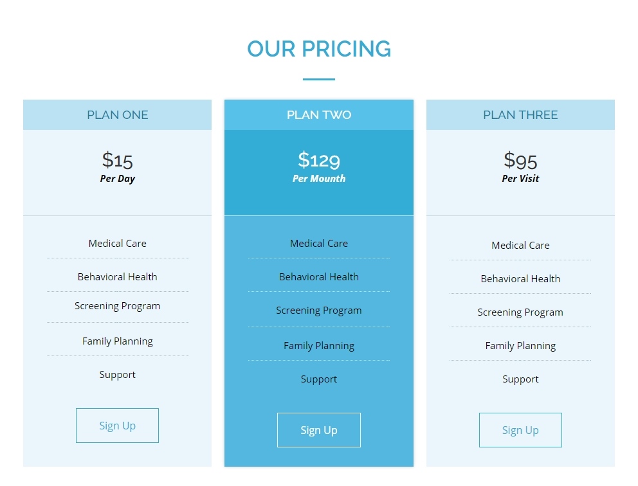This screenshot has width=638, height=486.
Task: Click Support in Plan Two
Action: (x=319, y=379)
